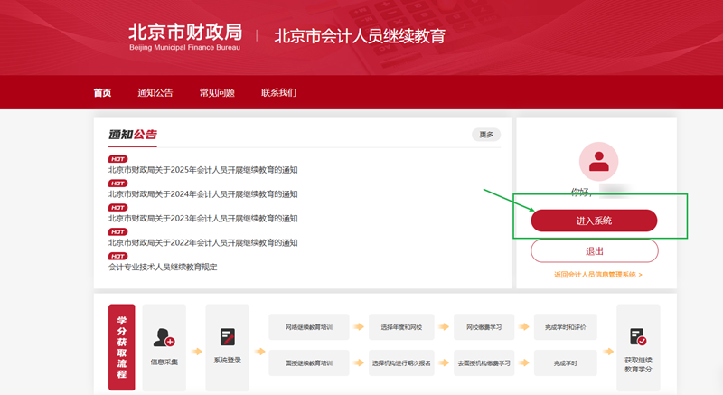Click the 获取继续教育学分 checkmark document icon

click(x=638, y=336)
